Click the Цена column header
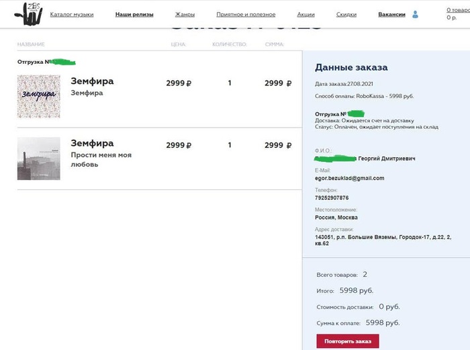This screenshot has height=350, width=470. pos(178,45)
